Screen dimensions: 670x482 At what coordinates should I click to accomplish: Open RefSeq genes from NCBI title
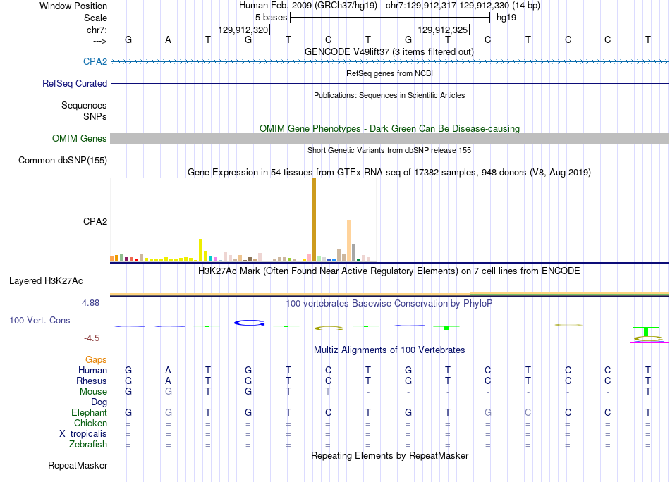pos(389,73)
